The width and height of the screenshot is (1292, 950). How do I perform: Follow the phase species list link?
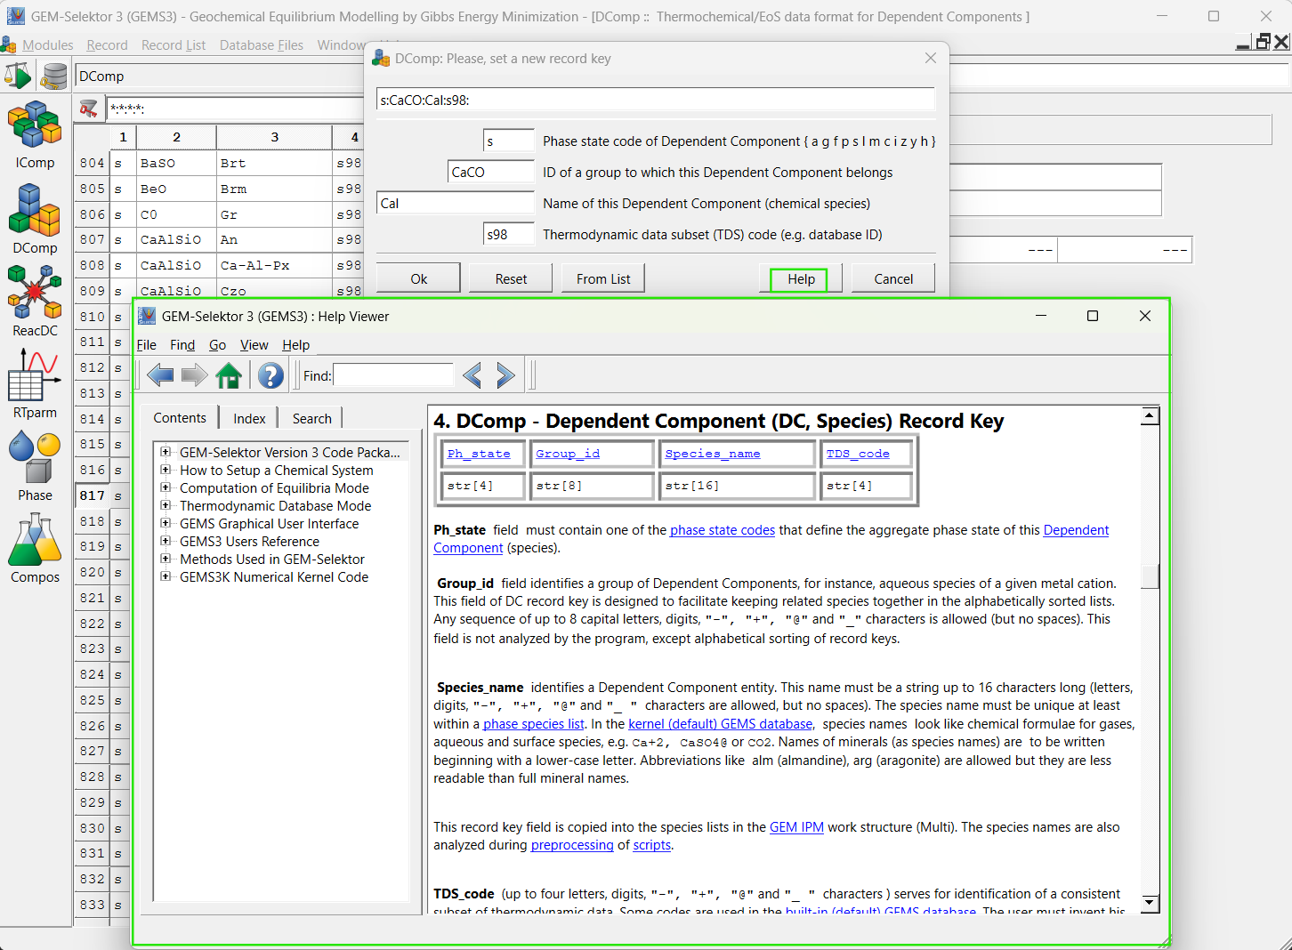point(534,724)
